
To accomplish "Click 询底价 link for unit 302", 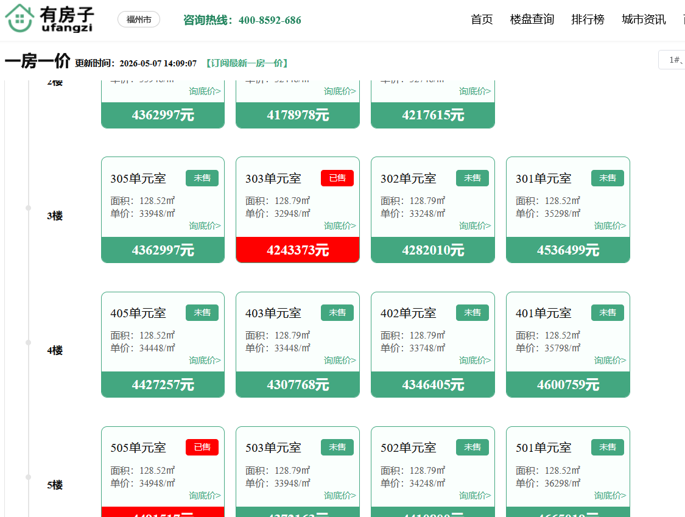I will tap(475, 226).
